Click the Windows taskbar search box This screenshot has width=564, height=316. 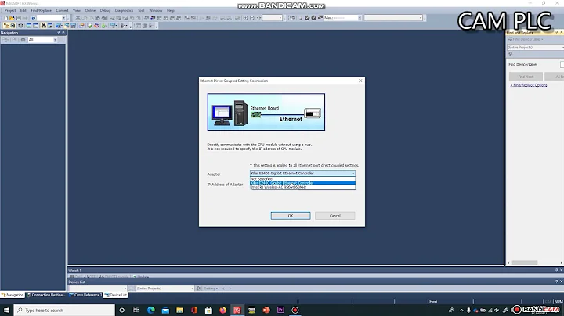pos(65,310)
